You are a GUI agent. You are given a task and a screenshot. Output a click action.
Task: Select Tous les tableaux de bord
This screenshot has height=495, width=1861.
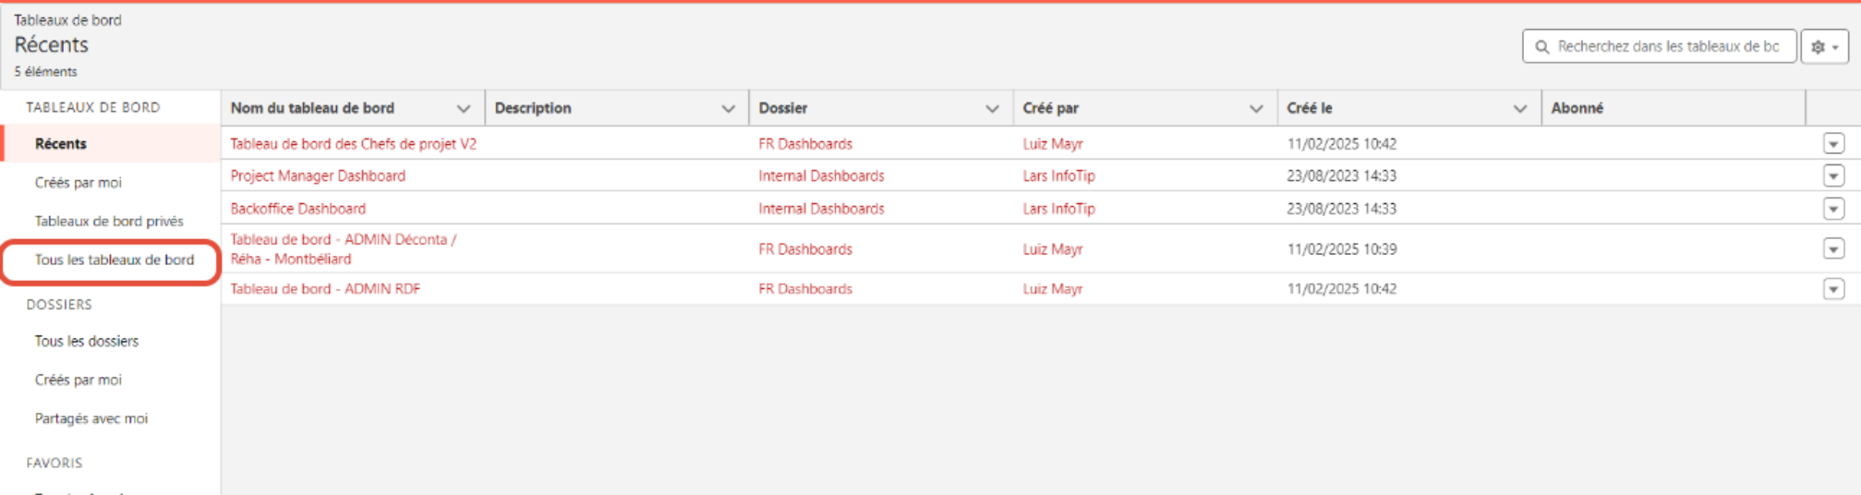[x=115, y=260]
